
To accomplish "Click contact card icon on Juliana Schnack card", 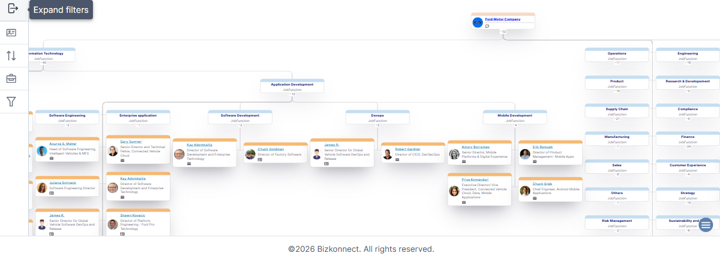I will [x=52, y=193].
